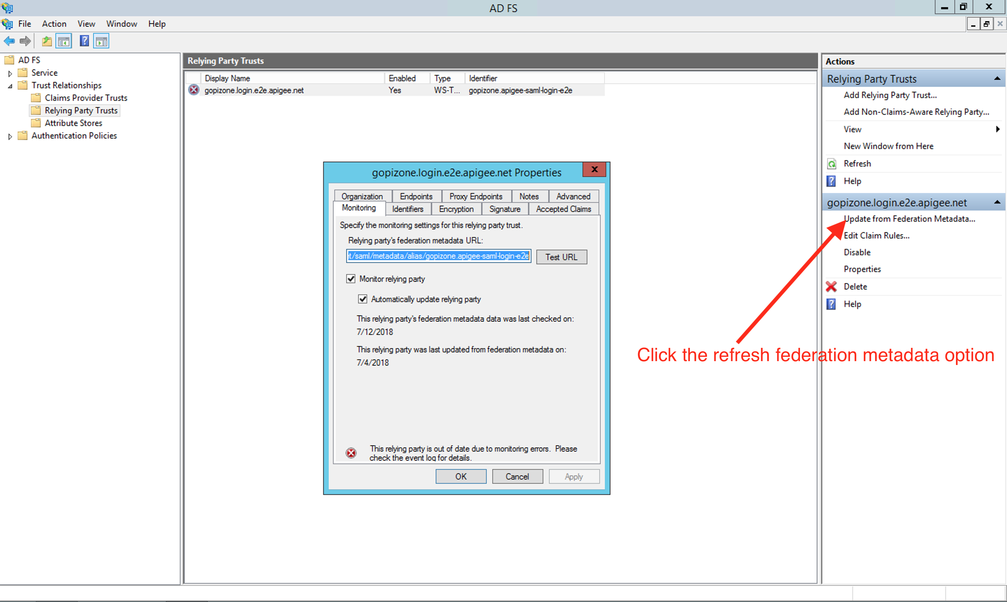The image size is (1007, 602).
Task: Select the Monitoring tab in Properties dialog
Action: tap(360, 209)
